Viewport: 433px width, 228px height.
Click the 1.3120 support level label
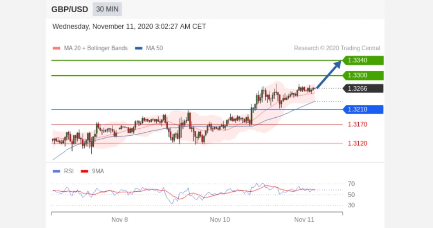click(x=357, y=144)
